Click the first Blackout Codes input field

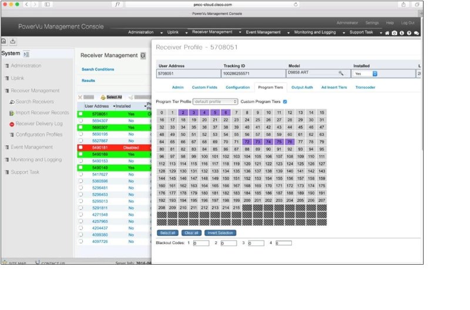pos(201,243)
